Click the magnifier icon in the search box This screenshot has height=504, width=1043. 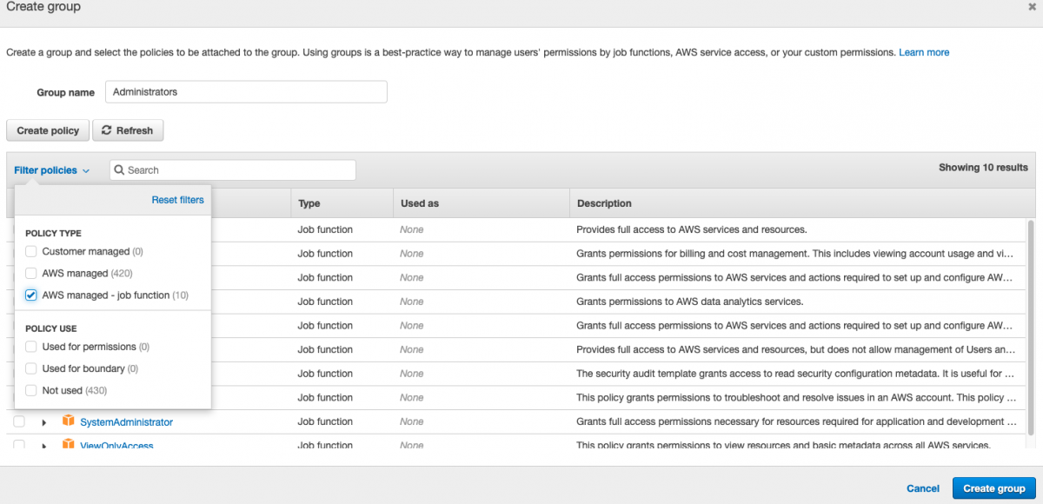click(x=118, y=169)
